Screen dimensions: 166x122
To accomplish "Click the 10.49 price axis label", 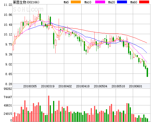I will coord(8,25).
